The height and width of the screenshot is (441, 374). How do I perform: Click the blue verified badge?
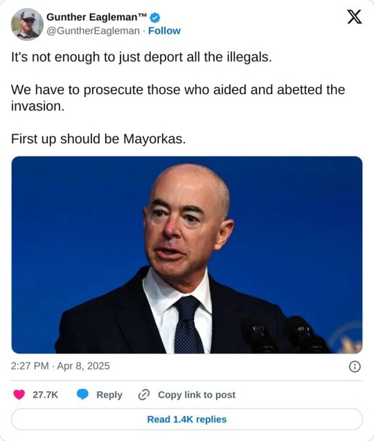155,18
